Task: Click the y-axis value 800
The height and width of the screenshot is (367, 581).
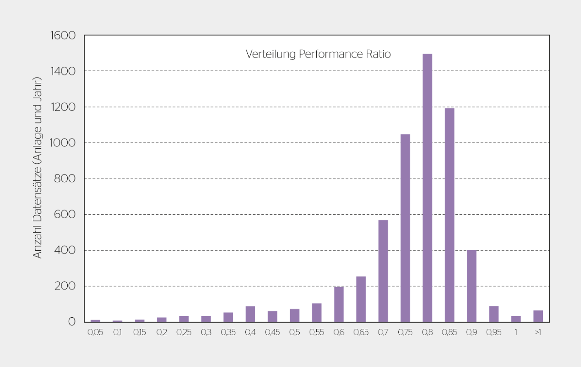Action: click(x=65, y=179)
